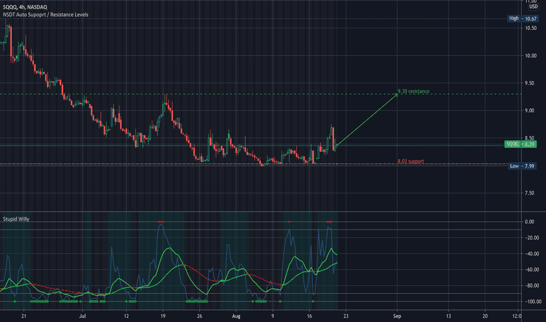Viewport: 546px width, 322px height.
Task: Click the 20 date on time axis
Action: [x=484, y=316]
